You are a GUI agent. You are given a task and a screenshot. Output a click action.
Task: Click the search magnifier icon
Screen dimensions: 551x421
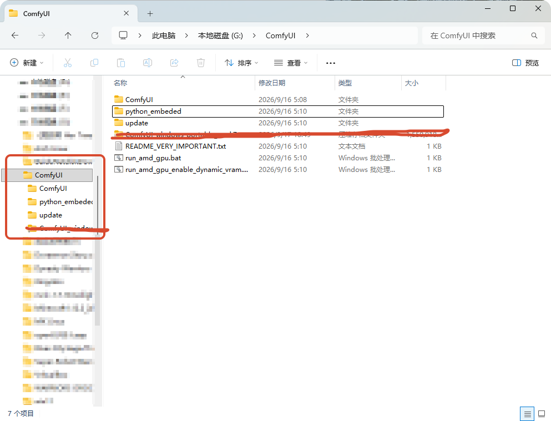click(x=534, y=35)
